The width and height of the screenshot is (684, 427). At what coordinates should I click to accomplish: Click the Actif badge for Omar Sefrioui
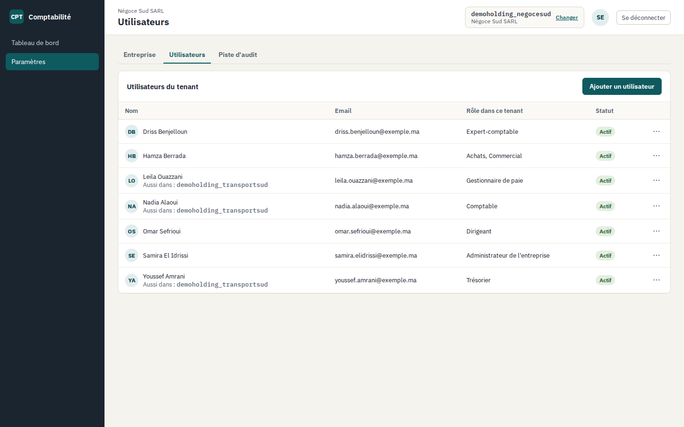pos(605,232)
